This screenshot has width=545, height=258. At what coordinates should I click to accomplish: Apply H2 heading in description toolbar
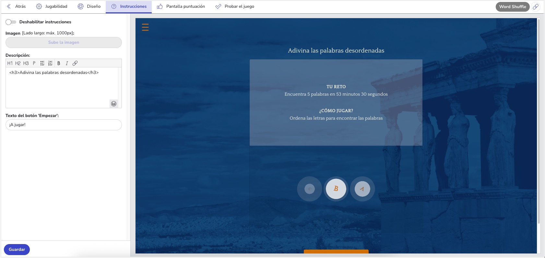pos(18,63)
